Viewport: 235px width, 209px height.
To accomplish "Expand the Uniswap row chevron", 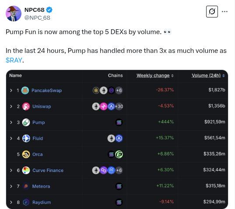I will 11,106.
